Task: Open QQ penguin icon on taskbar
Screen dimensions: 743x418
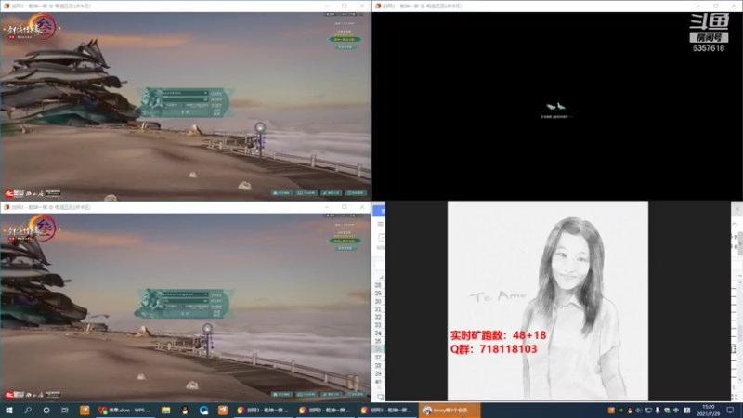Action: [185, 410]
